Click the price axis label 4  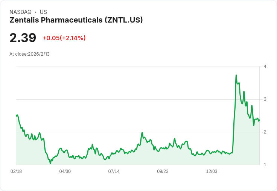265,67
